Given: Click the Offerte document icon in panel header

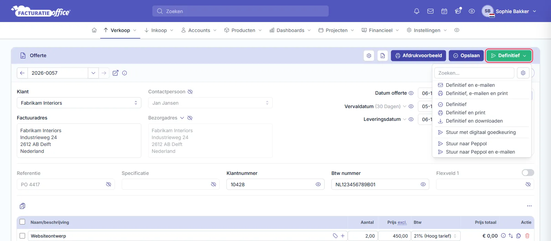Looking at the screenshot, I should (x=23, y=55).
